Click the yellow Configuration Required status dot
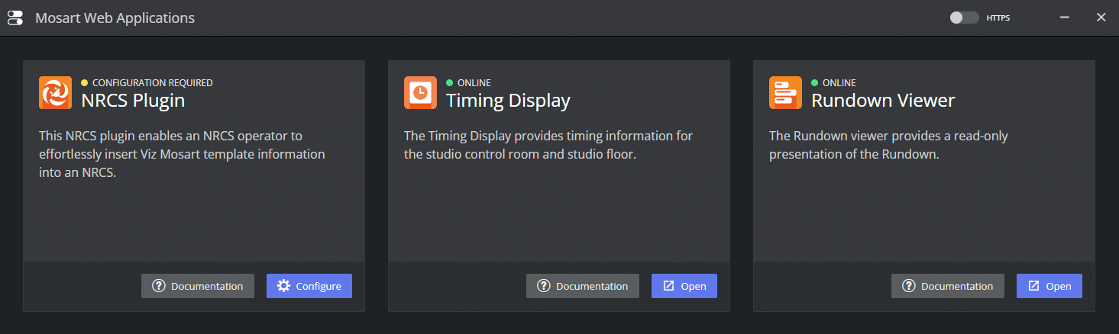 pyautogui.click(x=85, y=83)
